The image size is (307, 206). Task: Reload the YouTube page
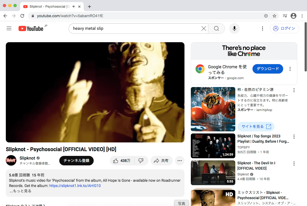[22, 16]
